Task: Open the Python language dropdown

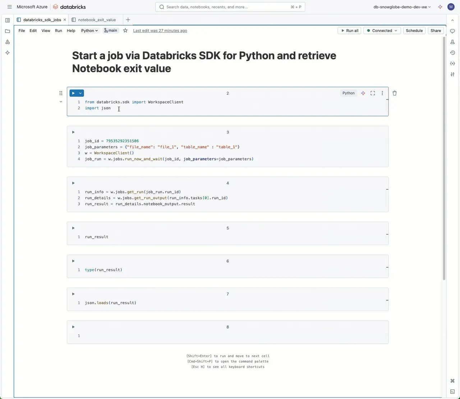Action: click(x=89, y=31)
